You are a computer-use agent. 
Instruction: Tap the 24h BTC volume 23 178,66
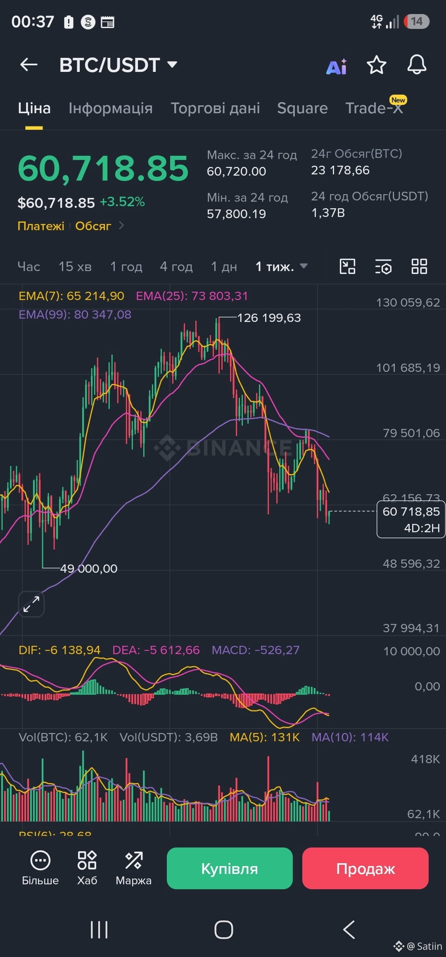[340, 170]
